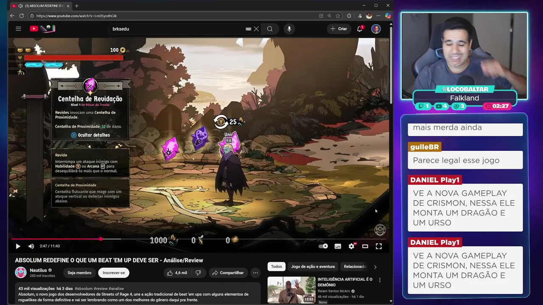The image size is (543, 305).
Task: Clear the search text with the X
Action: point(256,29)
